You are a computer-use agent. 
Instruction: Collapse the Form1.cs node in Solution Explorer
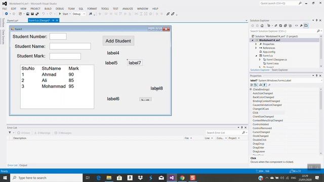[x=256, y=56]
